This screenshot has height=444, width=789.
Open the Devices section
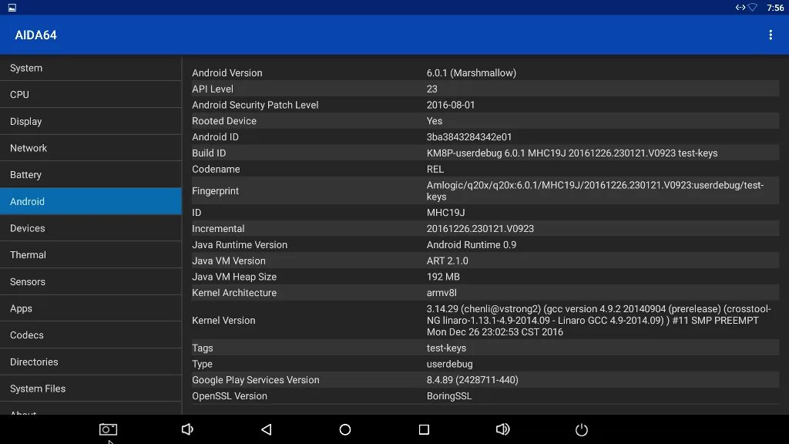pyautogui.click(x=91, y=228)
